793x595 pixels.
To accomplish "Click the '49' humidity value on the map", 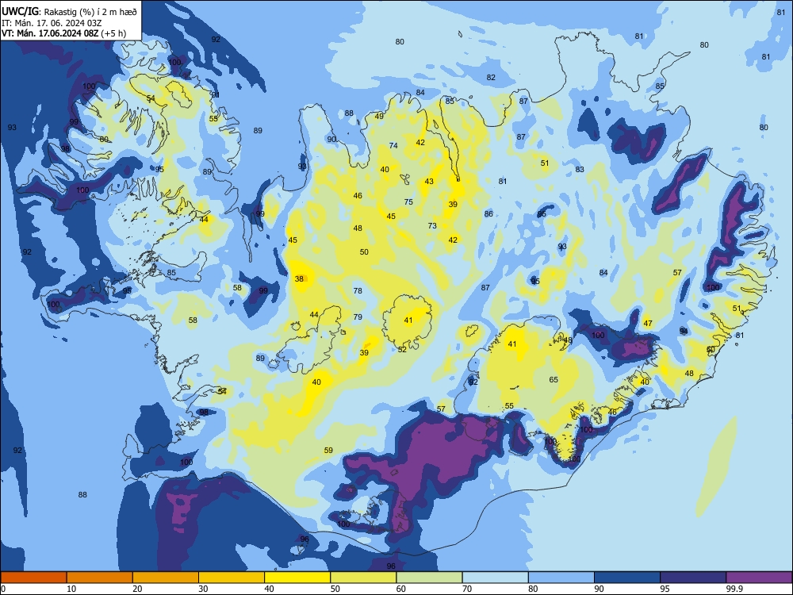I will pyautogui.click(x=379, y=117).
